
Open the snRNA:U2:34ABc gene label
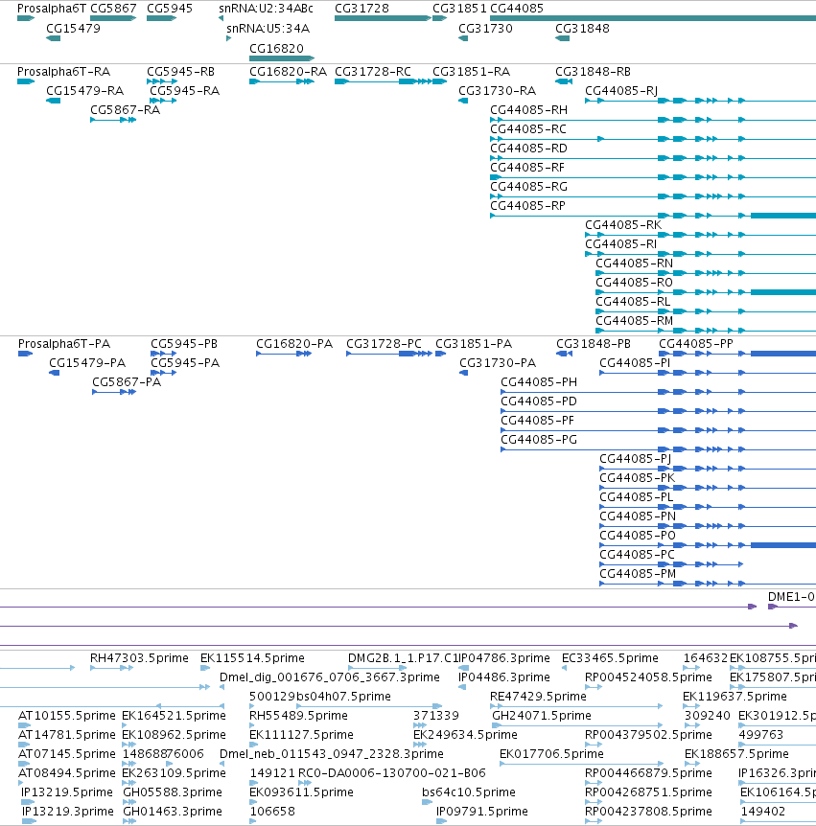point(266,9)
